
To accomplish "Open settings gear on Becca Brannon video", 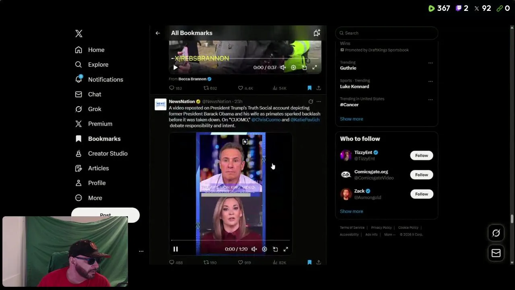I will coord(293,67).
